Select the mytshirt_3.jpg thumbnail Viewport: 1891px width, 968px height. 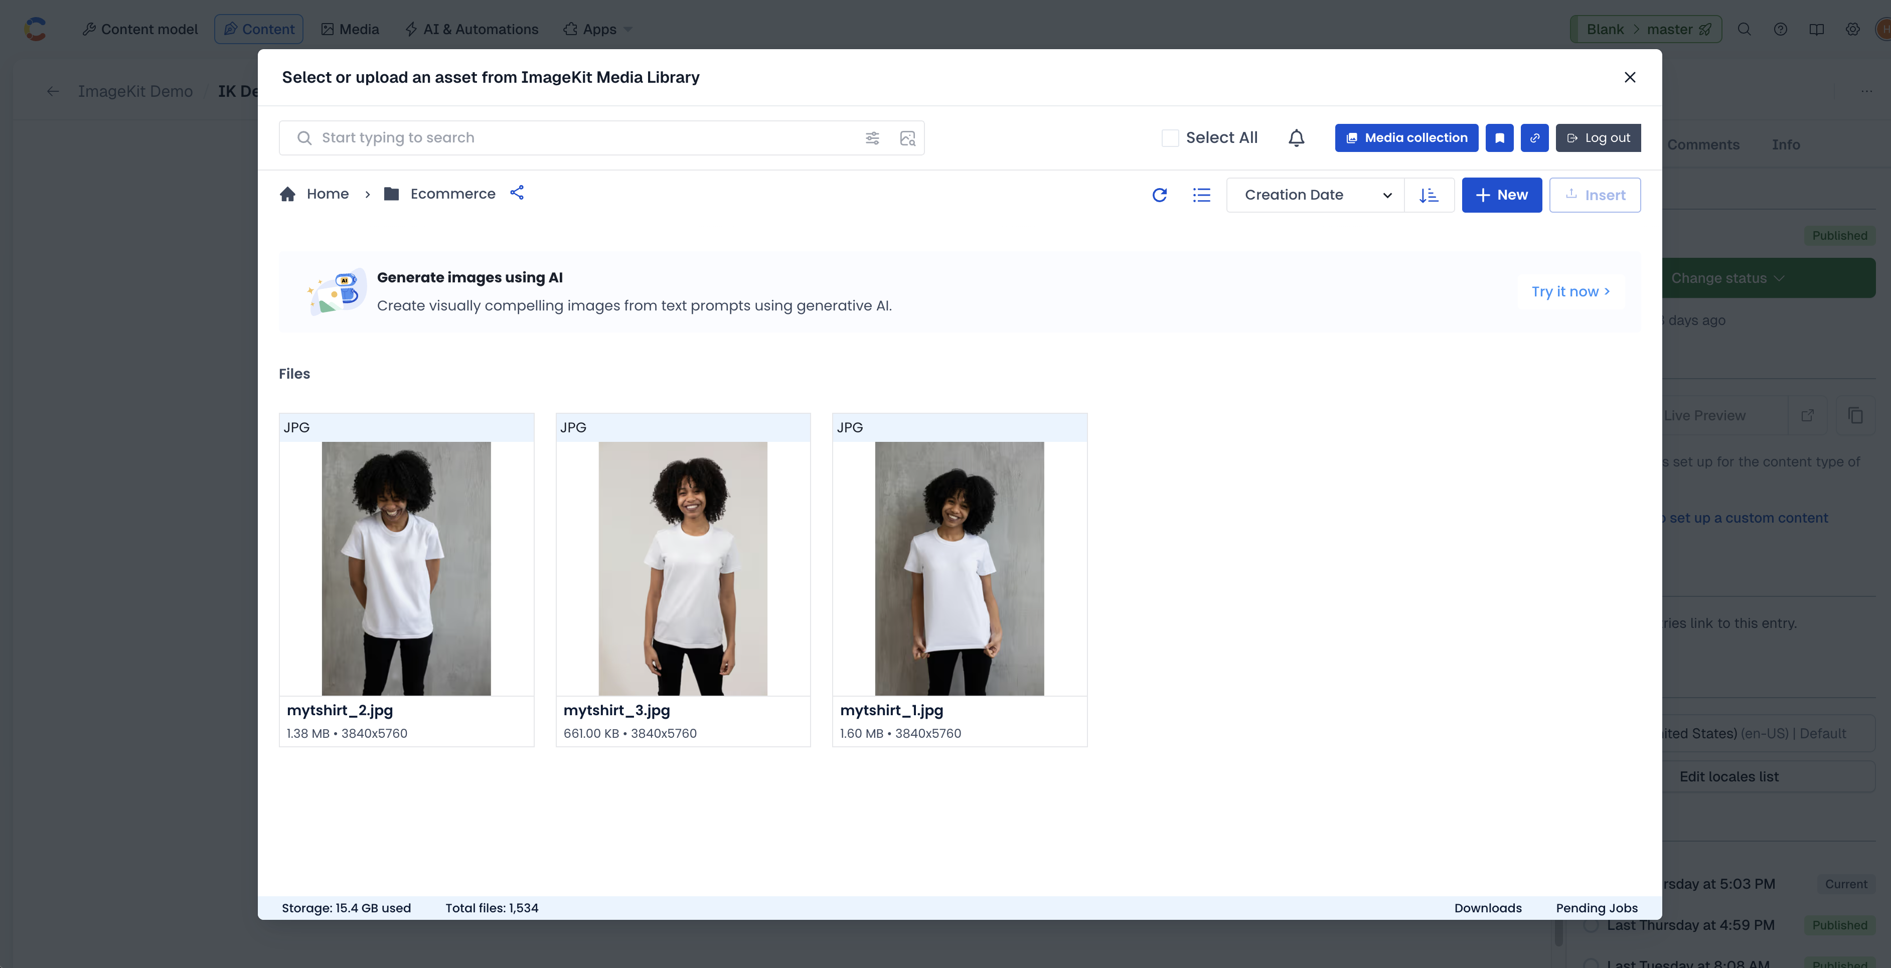(x=683, y=568)
